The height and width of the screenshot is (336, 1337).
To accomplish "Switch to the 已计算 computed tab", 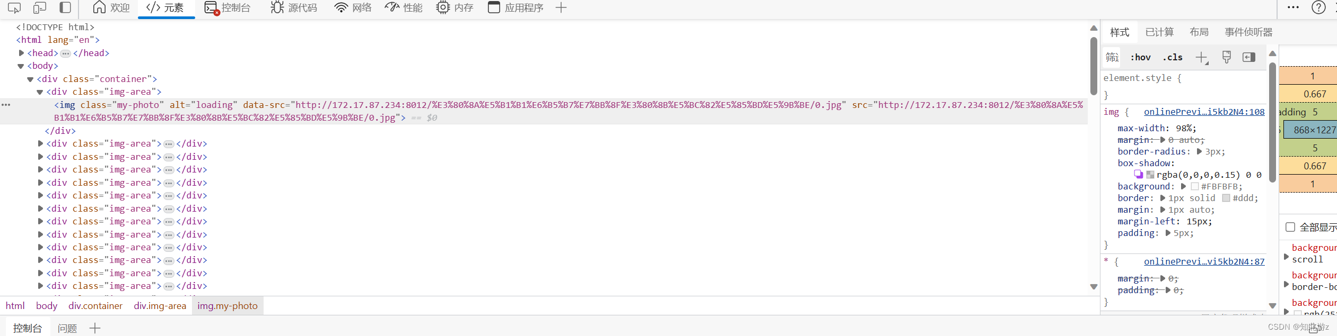I will coord(1159,32).
